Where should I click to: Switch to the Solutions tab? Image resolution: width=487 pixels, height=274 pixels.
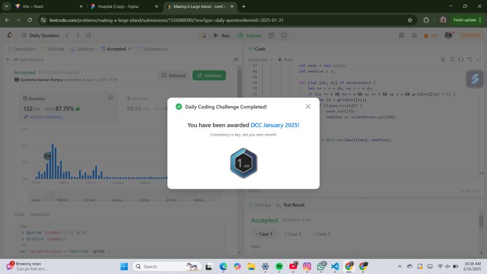82,49
